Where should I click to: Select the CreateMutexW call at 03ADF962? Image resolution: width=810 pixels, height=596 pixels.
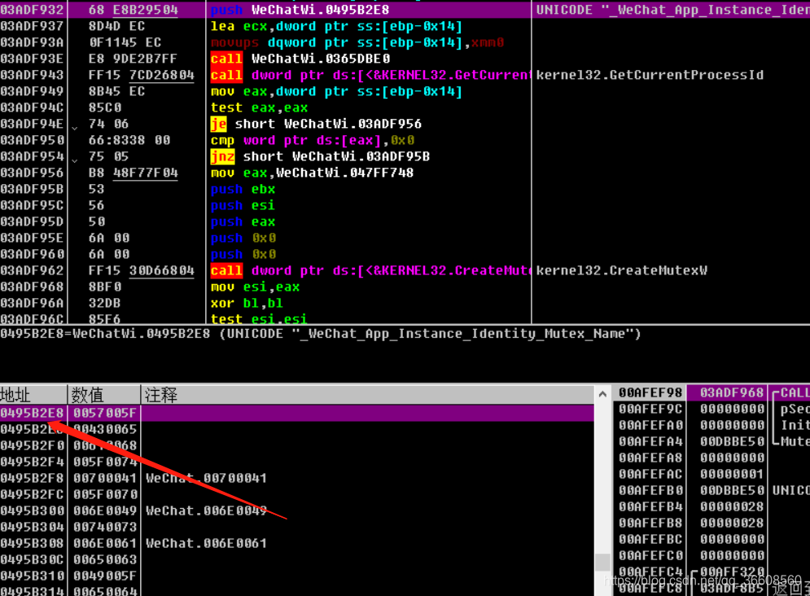click(x=370, y=270)
